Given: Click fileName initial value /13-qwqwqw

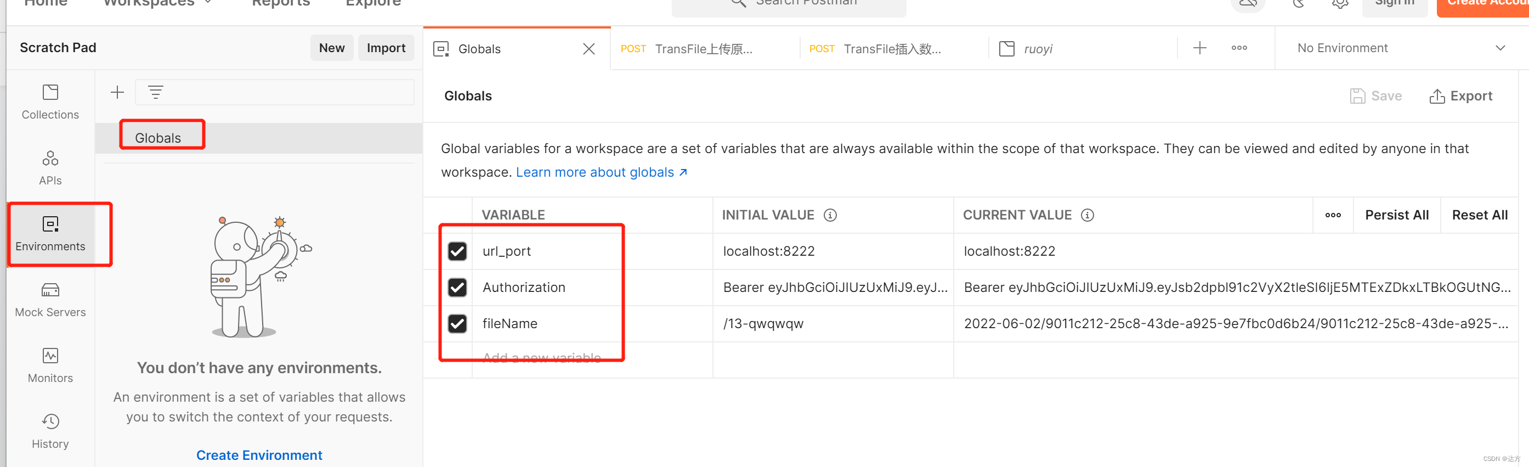Looking at the screenshot, I should [833, 324].
